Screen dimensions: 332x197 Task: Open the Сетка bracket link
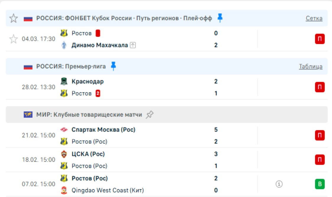click(314, 18)
